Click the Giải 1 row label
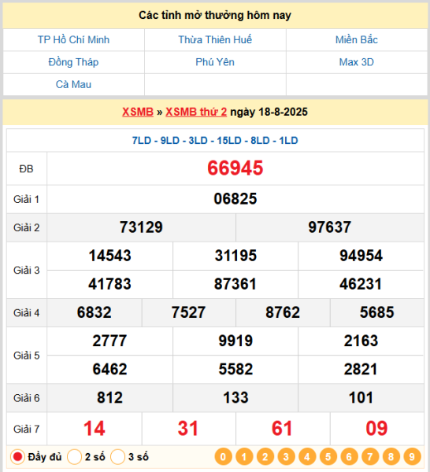430x472 pixels. tap(26, 199)
